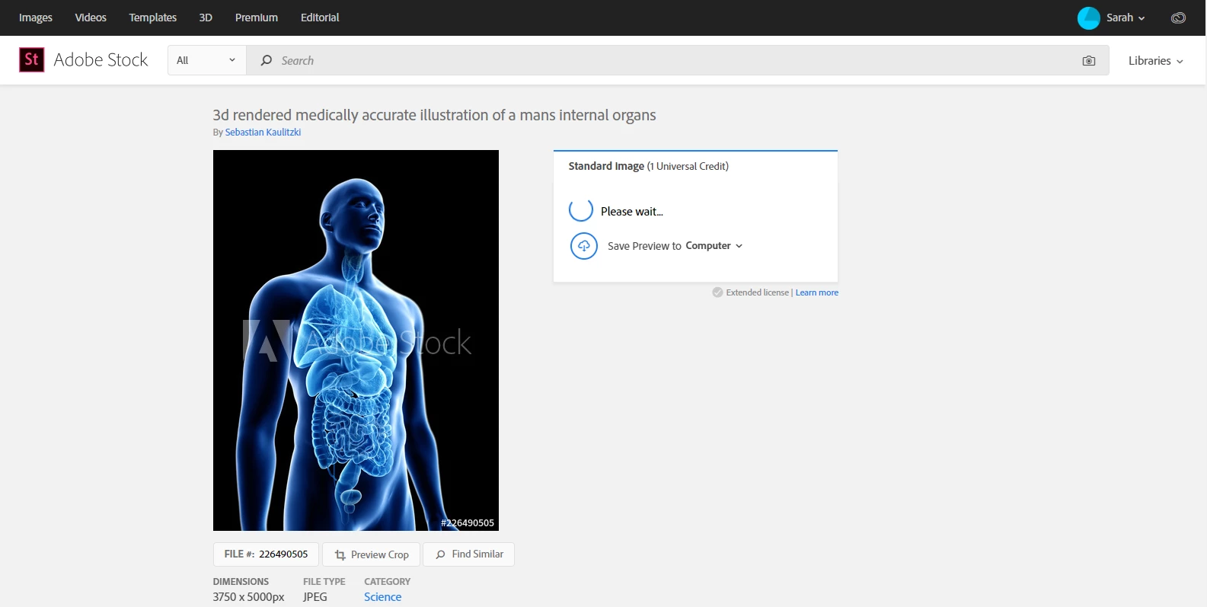Click the Find Similar magnifier icon

click(x=441, y=554)
